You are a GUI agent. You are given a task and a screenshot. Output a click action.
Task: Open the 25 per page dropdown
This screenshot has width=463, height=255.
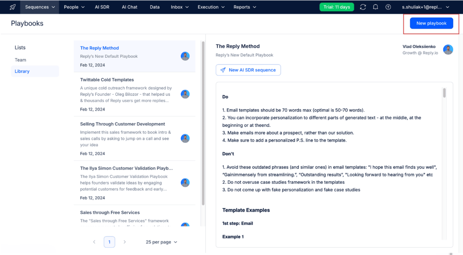pos(161,242)
